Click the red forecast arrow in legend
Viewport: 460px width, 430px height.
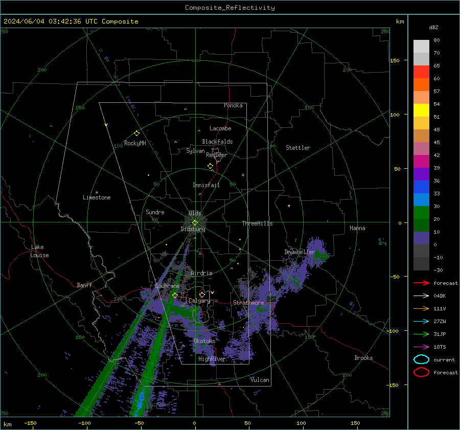(x=421, y=283)
